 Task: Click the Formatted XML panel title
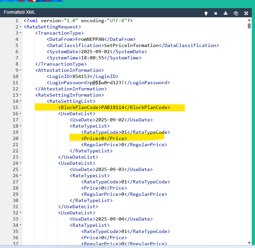point(19,12)
